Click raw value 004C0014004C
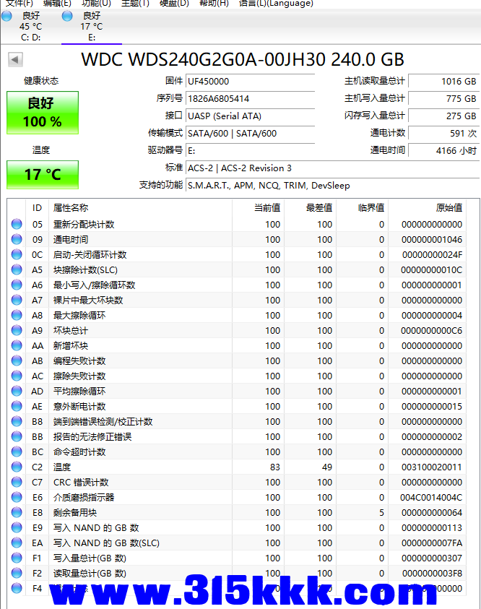The image size is (481, 609). tap(431, 498)
